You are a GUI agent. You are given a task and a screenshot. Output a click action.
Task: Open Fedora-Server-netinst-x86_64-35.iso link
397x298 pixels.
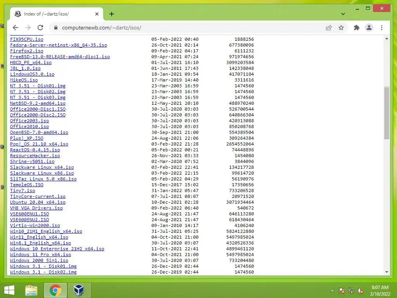59,45
